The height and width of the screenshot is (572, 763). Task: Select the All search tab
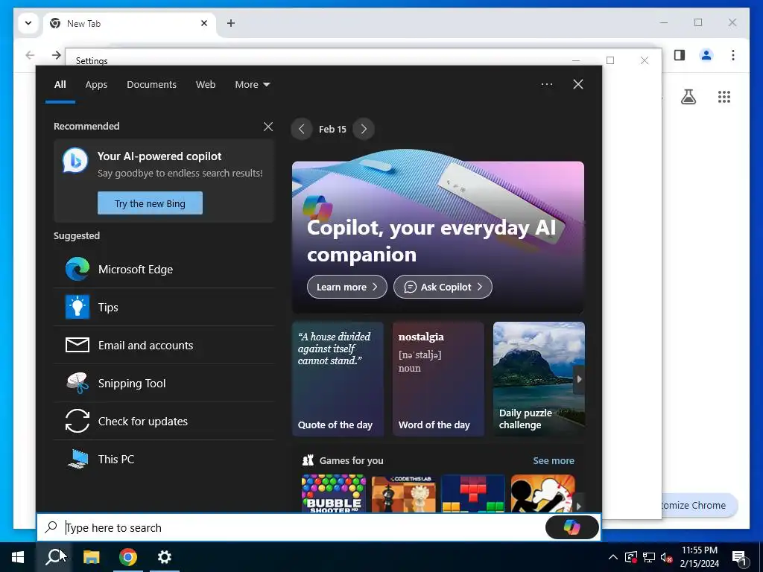pos(60,85)
